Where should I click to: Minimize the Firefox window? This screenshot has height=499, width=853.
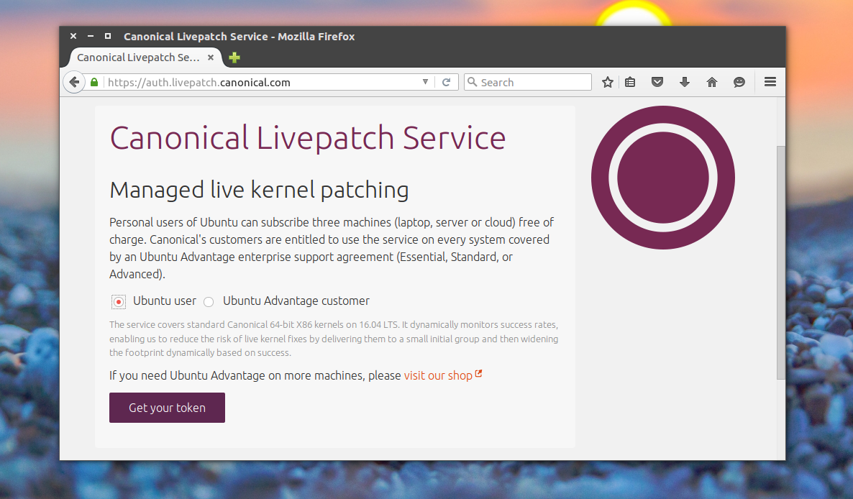tap(91, 36)
